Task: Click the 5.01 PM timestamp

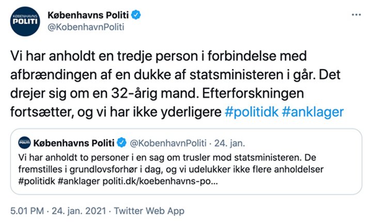Action: (x=27, y=211)
